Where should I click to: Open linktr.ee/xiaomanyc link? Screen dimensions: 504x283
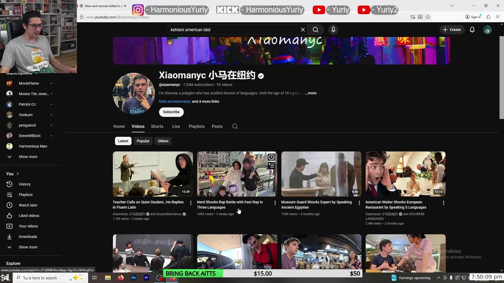point(175,101)
